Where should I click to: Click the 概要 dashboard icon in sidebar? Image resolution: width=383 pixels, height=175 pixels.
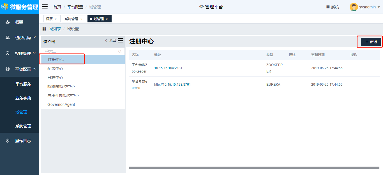click(8, 22)
